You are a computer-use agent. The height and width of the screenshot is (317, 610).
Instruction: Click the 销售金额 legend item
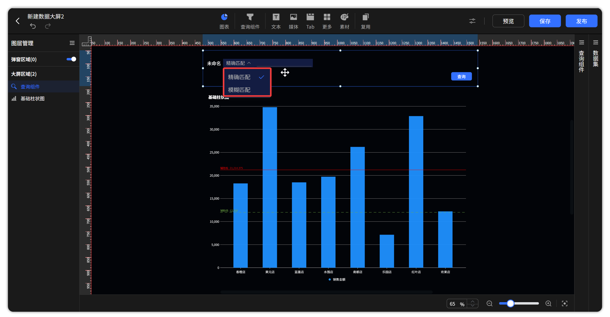click(337, 279)
